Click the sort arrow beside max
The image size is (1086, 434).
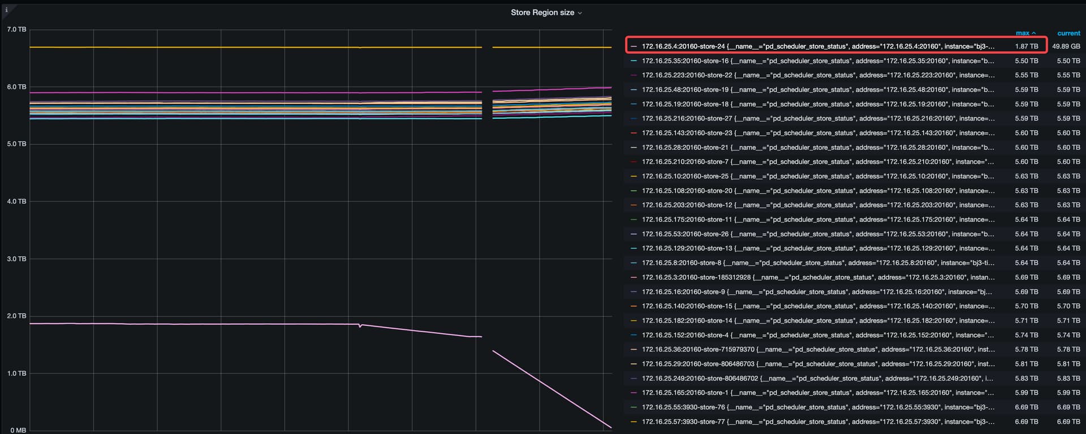click(1034, 33)
